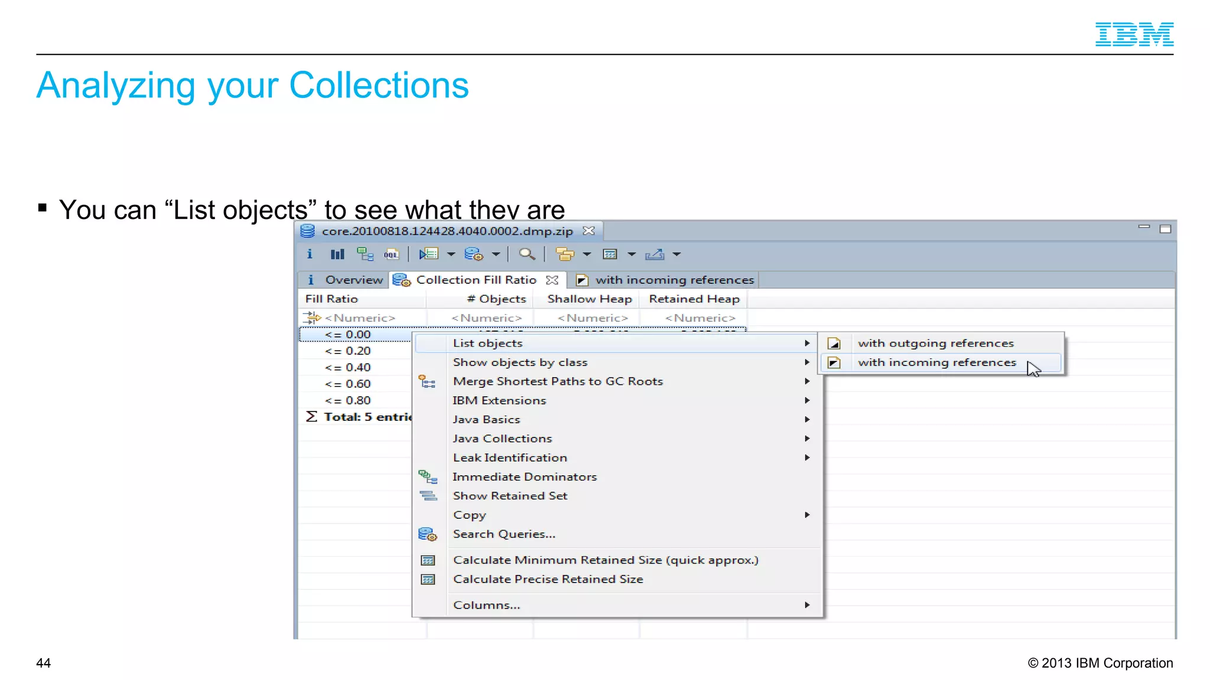This screenshot has width=1210, height=680.
Task: Open the OQL query editor icon
Action: point(391,254)
